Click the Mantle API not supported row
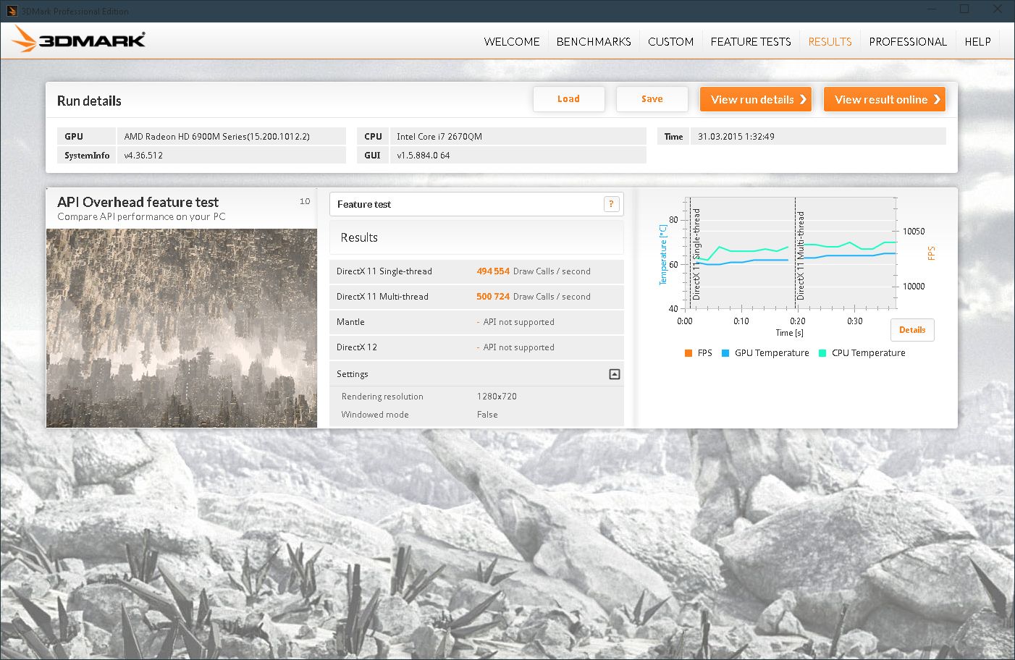 coord(476,322)
